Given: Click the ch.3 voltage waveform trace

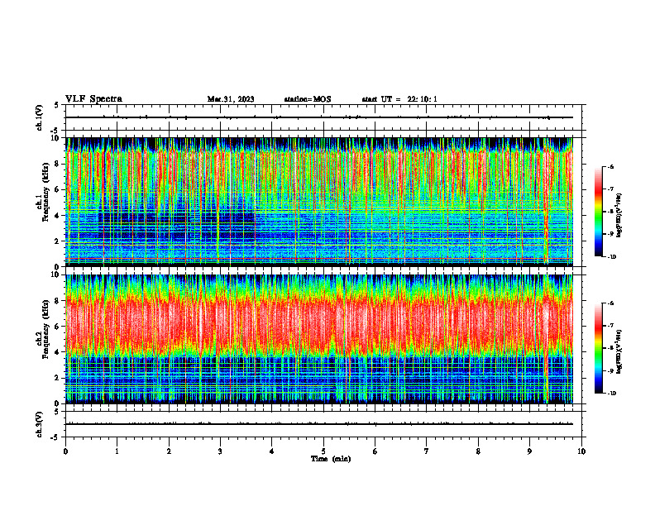Looking at the screenshot, I should coord(319,424).
